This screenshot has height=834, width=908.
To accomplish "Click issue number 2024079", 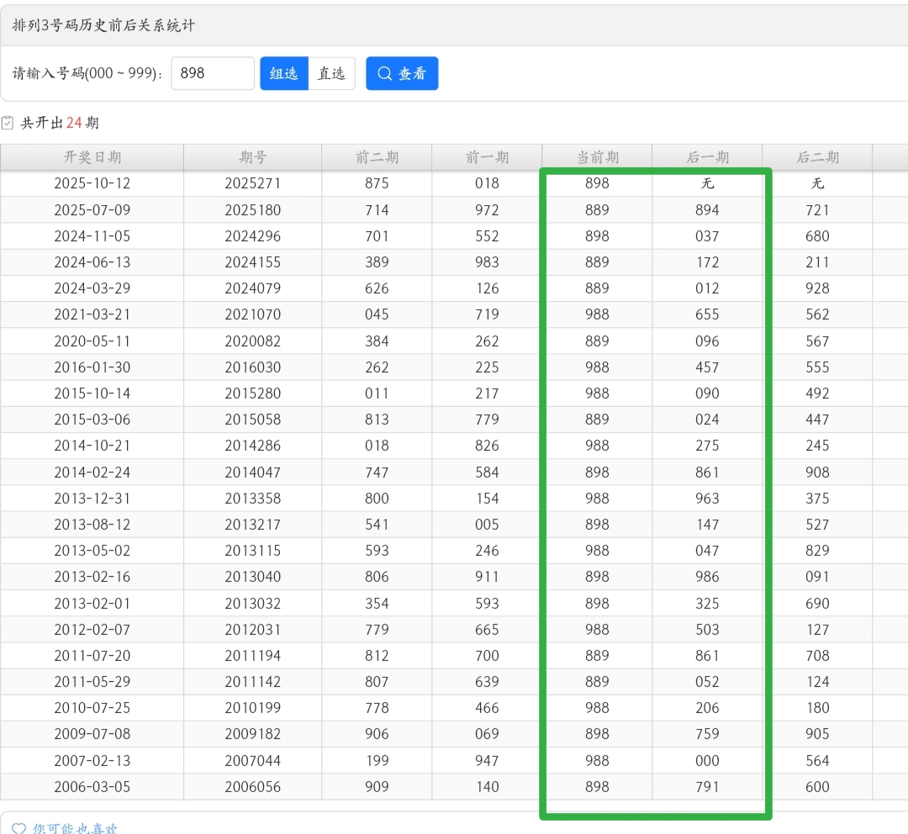I will pos(252,288).
